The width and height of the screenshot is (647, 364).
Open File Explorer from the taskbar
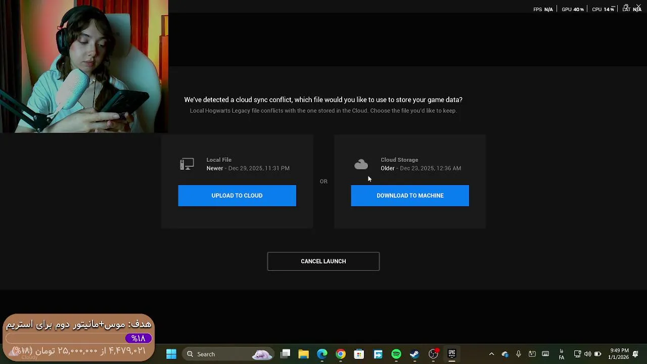pyautogui.click(x=304, y=354)
